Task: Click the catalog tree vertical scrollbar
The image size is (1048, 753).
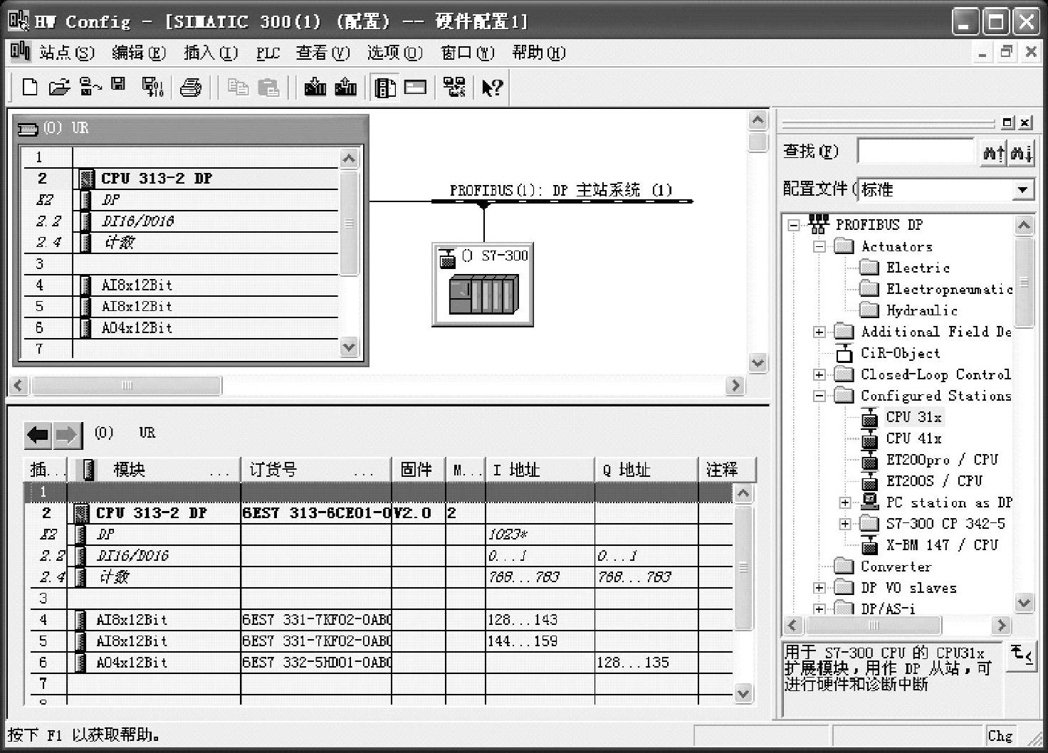Action: point(1024,414)
